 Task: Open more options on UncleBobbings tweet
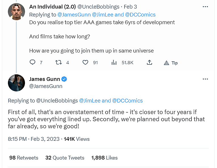pyautogui.click(x=205, y=7)
